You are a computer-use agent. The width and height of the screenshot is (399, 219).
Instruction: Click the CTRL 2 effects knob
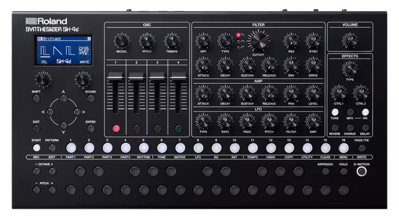(x=361, y=93)
